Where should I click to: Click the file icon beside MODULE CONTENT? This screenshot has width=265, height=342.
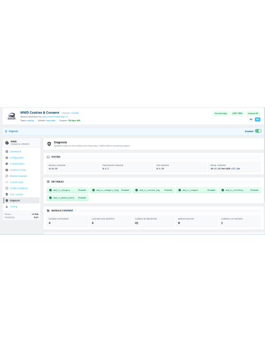[48, 210]
